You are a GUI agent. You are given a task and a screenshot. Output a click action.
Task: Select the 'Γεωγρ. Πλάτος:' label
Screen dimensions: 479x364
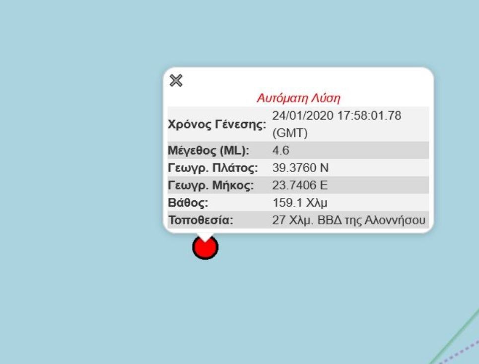(213, 168)
